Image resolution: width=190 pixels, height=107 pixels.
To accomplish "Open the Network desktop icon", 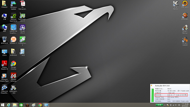I will [4, 28].
